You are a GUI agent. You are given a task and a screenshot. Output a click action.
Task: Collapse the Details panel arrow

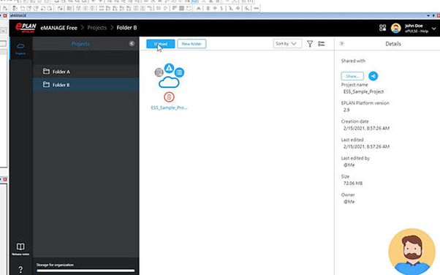click(x=341, y=44)
